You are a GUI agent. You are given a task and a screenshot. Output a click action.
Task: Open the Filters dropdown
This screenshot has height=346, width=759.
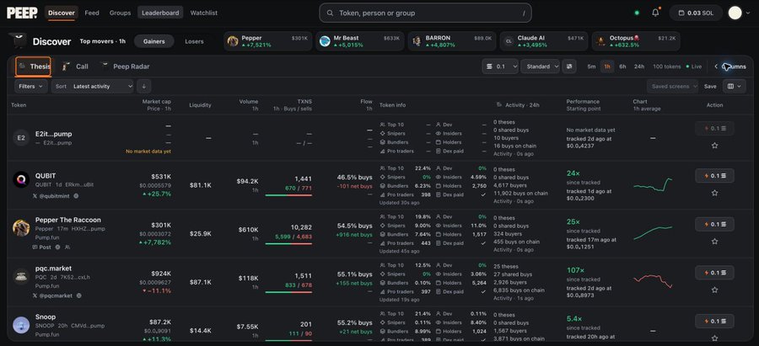[31, 86]
